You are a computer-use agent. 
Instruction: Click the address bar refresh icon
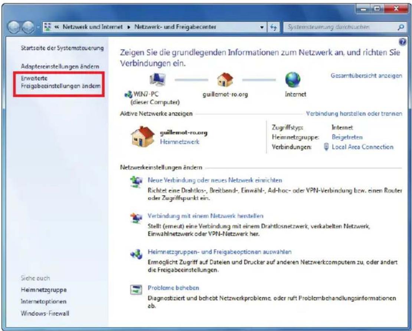[274, 27]
